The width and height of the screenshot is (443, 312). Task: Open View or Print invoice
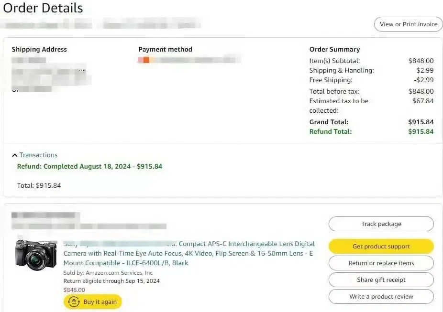coord(408,24)
